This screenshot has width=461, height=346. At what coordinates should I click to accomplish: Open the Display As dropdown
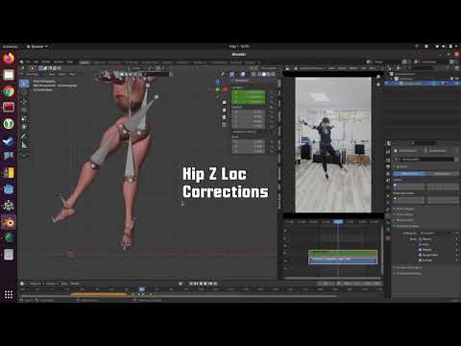tap(438, 234)
